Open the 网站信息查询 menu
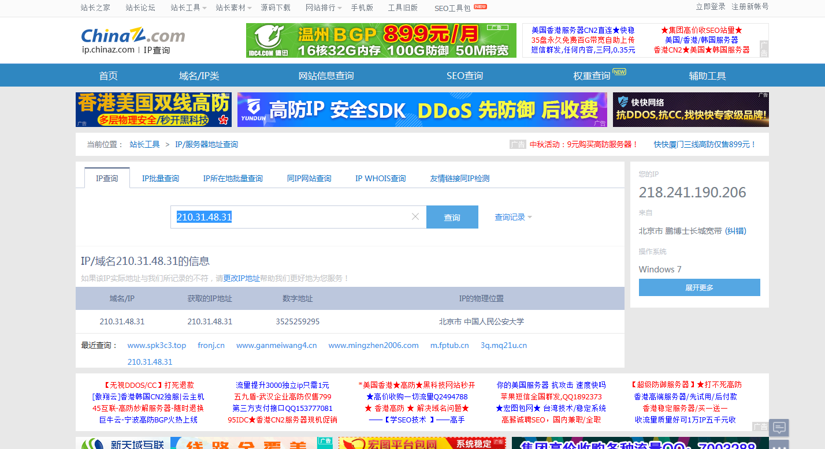Viewport: 825px width, 449px height. pyautogui.click(x=326, y=76)
